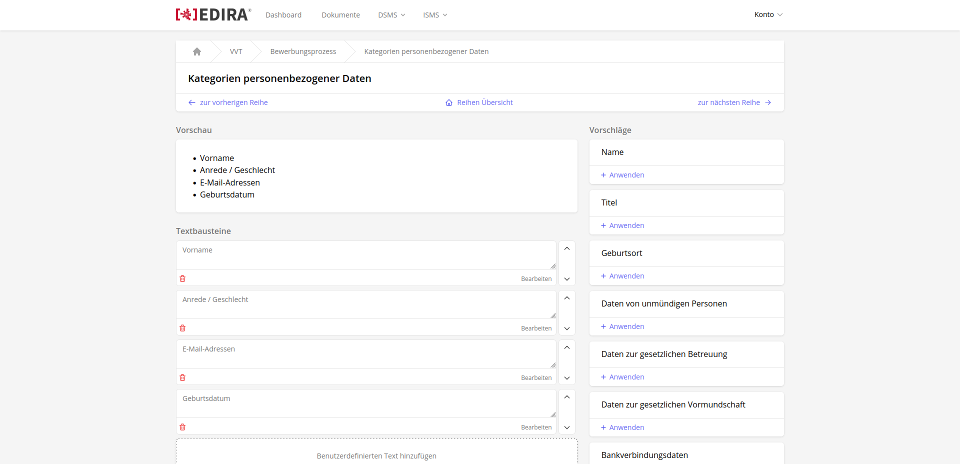Delete the Anrede / Geschlecht text block
This screenshot has width=960, height=464.
[182, 328]
